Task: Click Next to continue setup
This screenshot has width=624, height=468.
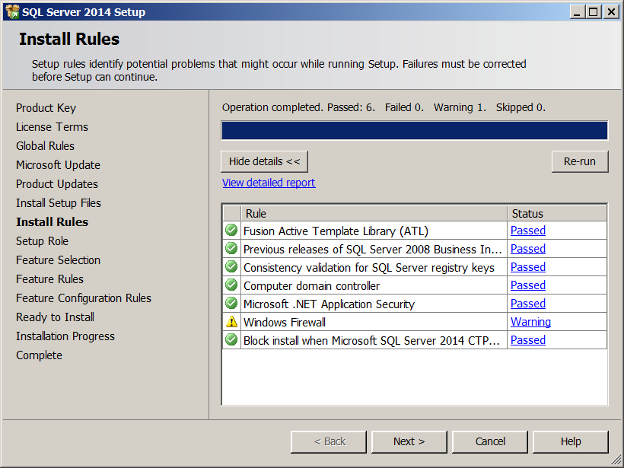Action: 409,441
